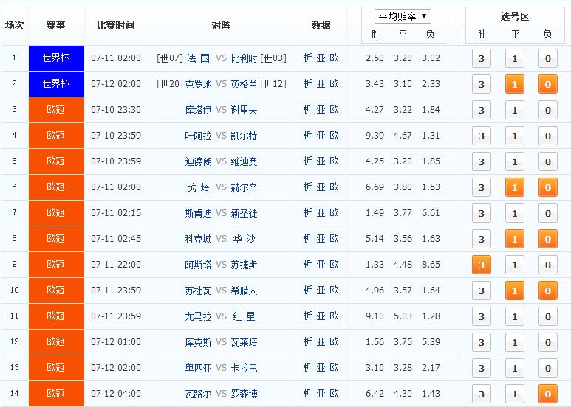Deselect 平 (1) for match 2 克罗地 vs 英格兰
The width and height of the screenshot is (571, 407).
pos(515,84)
